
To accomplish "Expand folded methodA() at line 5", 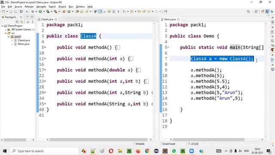I will click(45, 47).
